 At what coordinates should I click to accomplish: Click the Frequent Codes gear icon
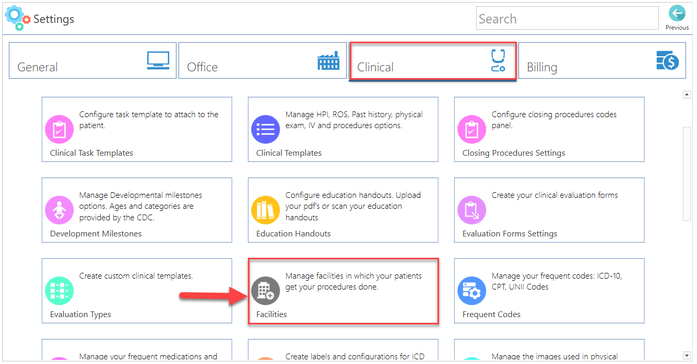(x=471, y=291)
